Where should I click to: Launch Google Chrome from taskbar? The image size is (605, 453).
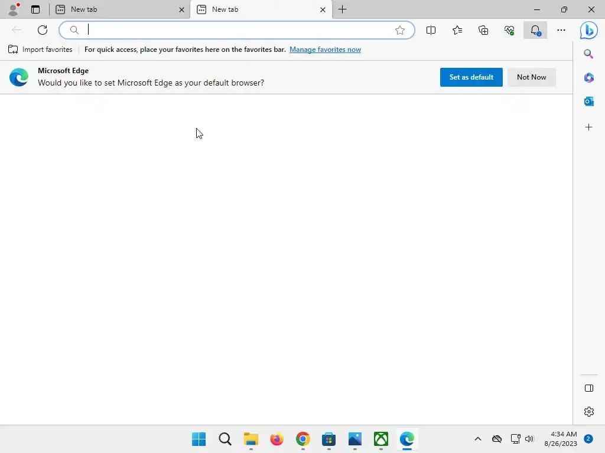[x=303, y=439]
